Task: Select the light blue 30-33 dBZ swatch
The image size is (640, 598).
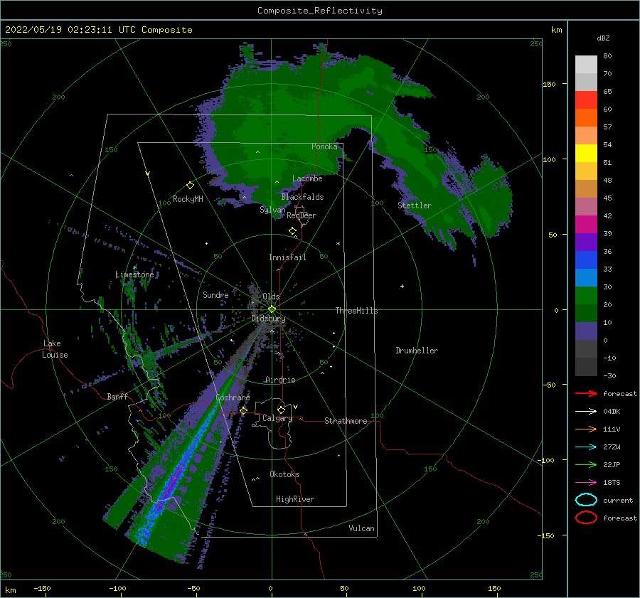Action: coord(586,277)
